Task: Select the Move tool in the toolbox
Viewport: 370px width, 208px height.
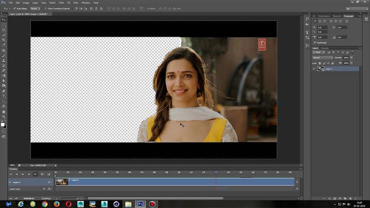Action: coord(4,20)
